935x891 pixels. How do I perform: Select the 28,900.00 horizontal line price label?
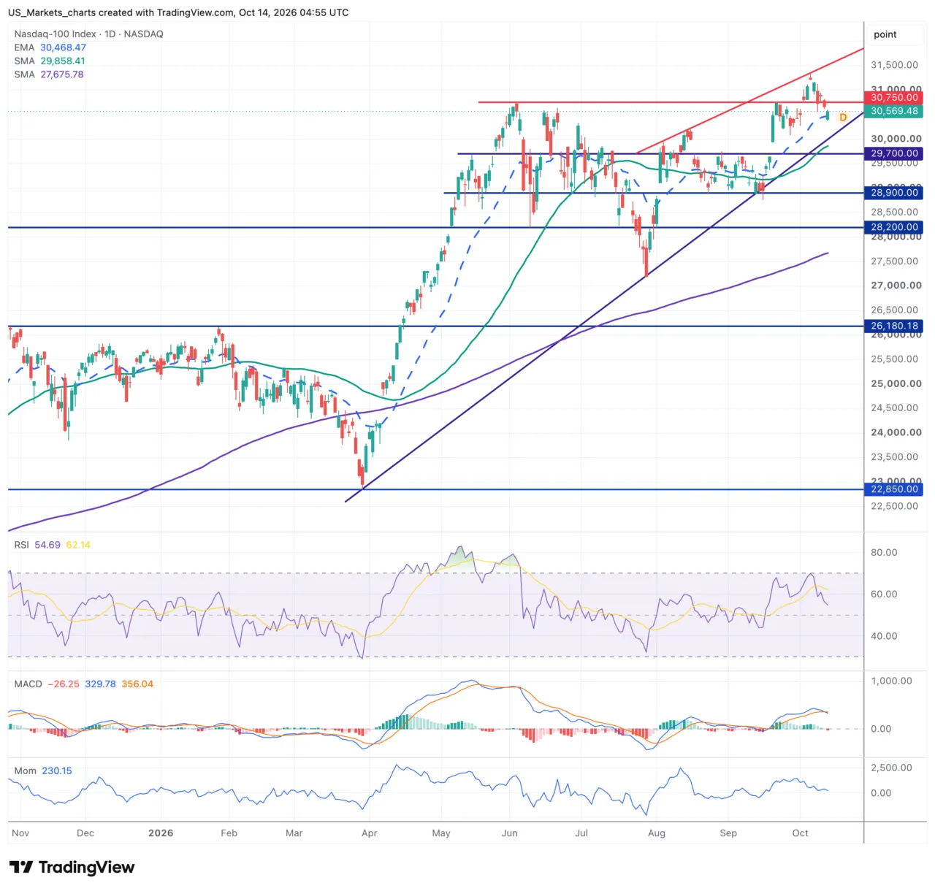click(894, 193)
